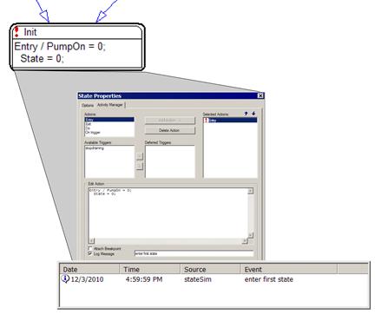Move selected action up with the up arrow
Image resolution: width=375 pixels, height=314 pixels.
tap(246, 114)
